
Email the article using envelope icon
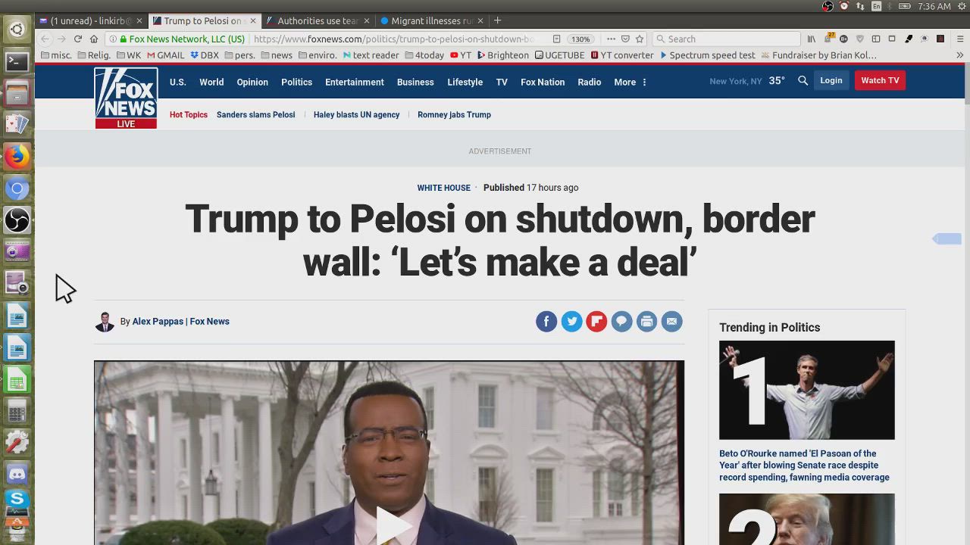671,322
